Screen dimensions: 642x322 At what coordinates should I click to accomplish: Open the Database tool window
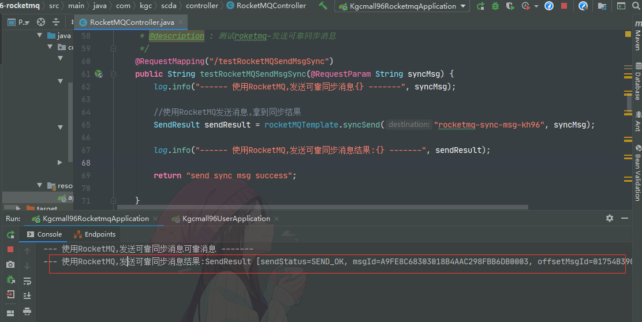pos(637,81)
